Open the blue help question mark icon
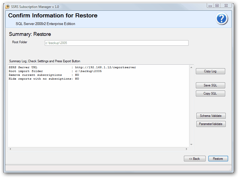 click(x=222, y=19)
